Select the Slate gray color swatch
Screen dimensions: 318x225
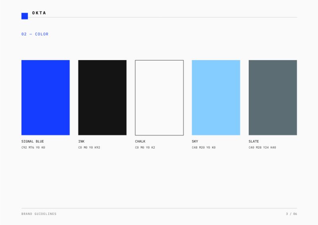tap(273, 98)
